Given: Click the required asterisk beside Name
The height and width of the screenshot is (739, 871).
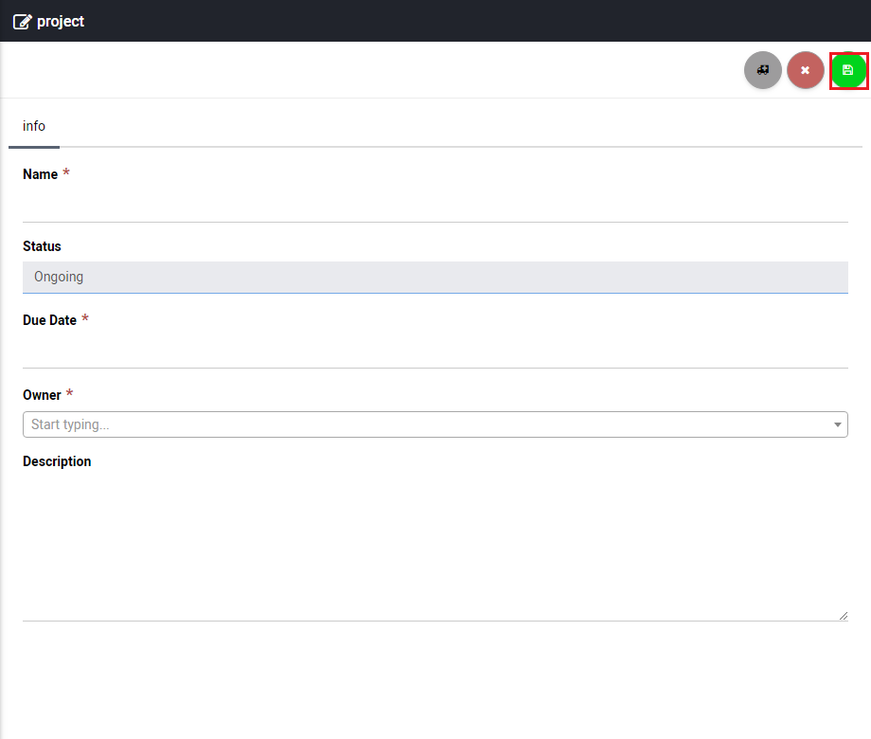Looking at the screenshot, I should click(66, 173).
